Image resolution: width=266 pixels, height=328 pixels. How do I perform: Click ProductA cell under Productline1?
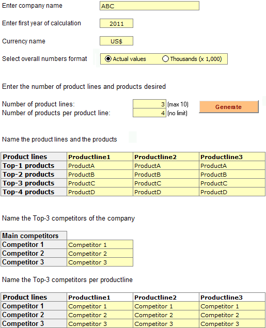[x=100, y=165]
